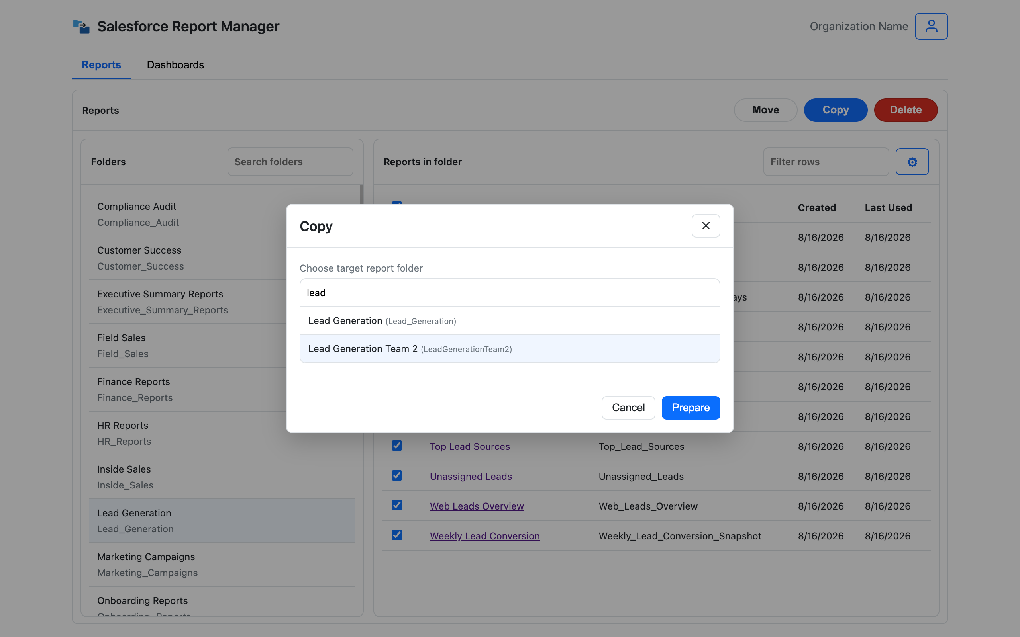The image size is (1020, 637).
Task: Click the Move button
Action: (x=765, y=110)
